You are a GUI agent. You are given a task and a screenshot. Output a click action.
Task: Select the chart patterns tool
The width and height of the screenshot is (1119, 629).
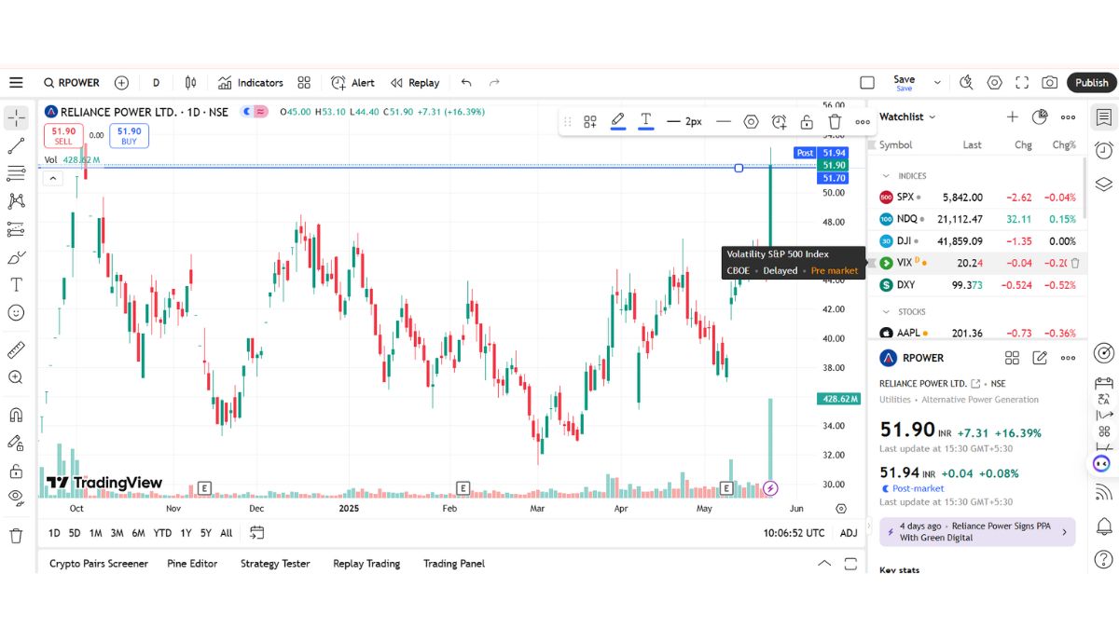pyautogui.click(x=16, y=201)
